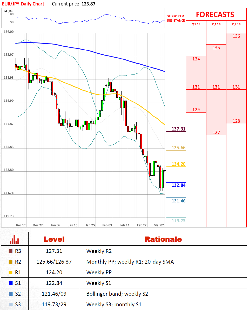Click the EUR/JPY Daily Chart title
Viewport: 249px width, 310px height.
pos(23,4)
